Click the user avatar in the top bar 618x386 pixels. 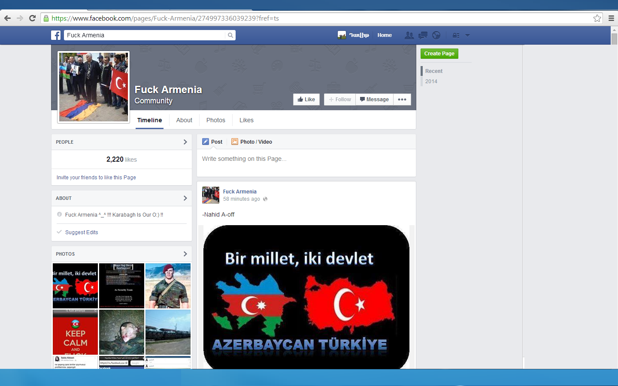342,35
